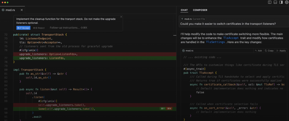
Task: Click the '#[cfg(unix)]' line 76
Action: point(29,50)
